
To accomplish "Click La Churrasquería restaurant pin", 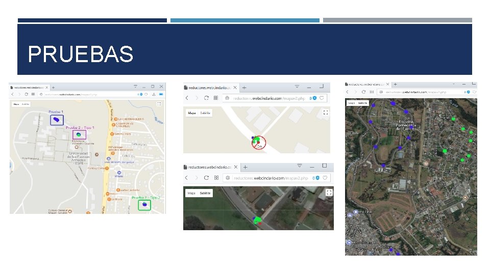I will tap(116, 119).
